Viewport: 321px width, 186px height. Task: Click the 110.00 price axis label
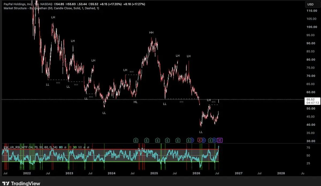(x=311, y=11)
